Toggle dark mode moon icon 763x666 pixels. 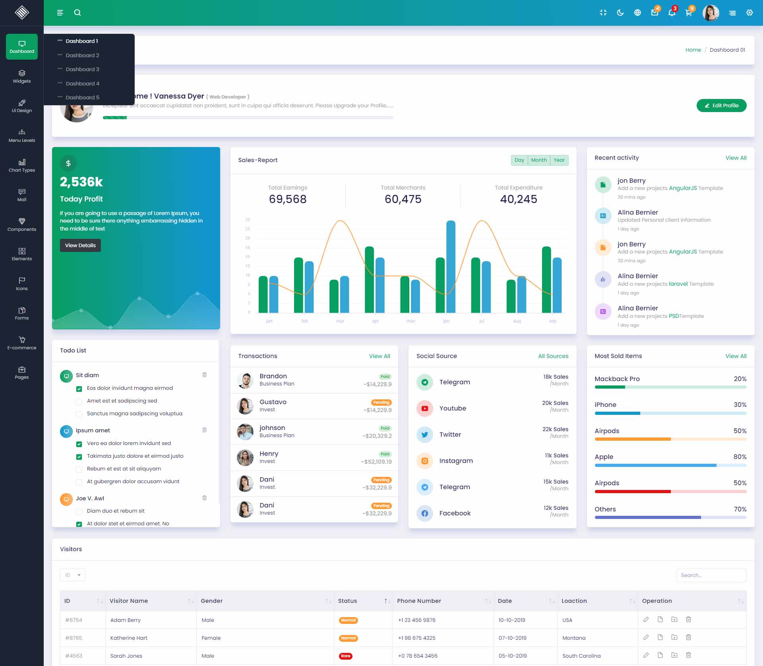click(x=620, y=13)
